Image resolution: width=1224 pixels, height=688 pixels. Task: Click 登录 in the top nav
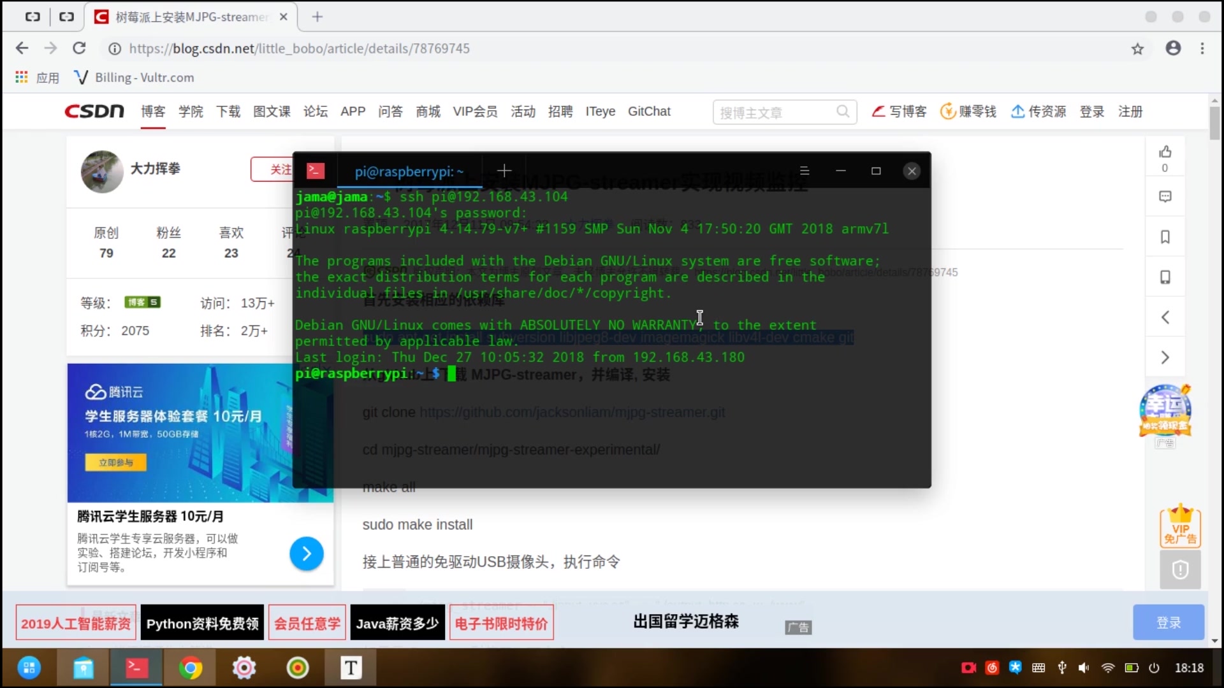click(x=1092, y=111)
